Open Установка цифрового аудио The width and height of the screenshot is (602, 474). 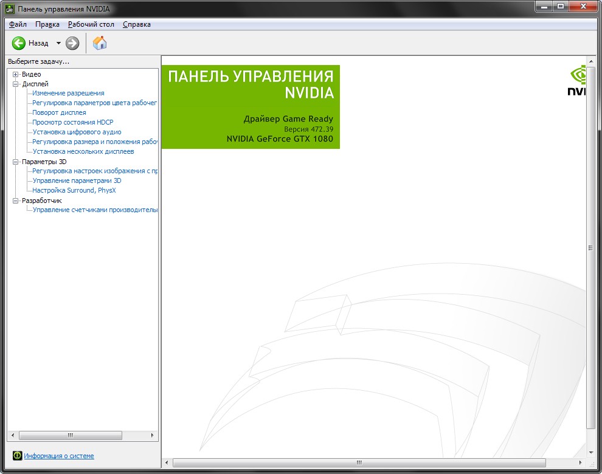click(77, 132)
